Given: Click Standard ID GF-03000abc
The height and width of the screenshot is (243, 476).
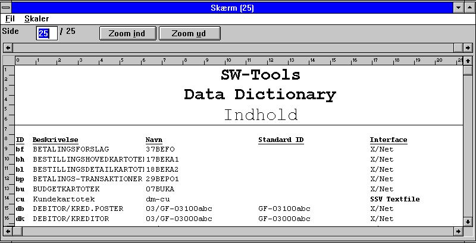Looking at the screenshot, I should click(284, 219).
